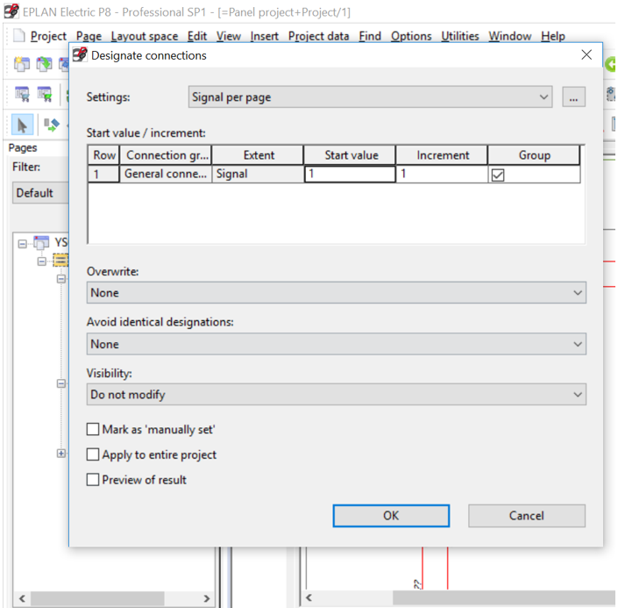Click the EPLAN app icon in main title bar
Image resolution: width=618 pixels, height=608 pixels.
(11, 11)
